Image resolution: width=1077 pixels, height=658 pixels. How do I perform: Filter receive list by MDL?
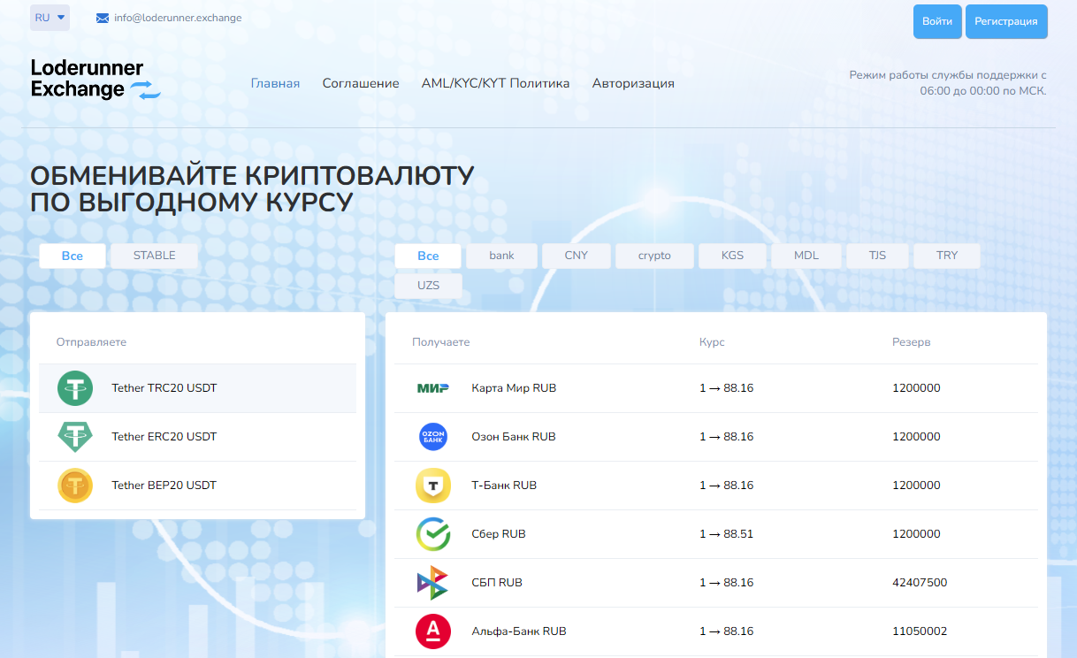[806, 256]
